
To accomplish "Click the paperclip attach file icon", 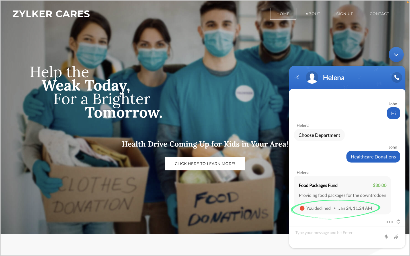I will pyautogui.click(x=396, y=237).
